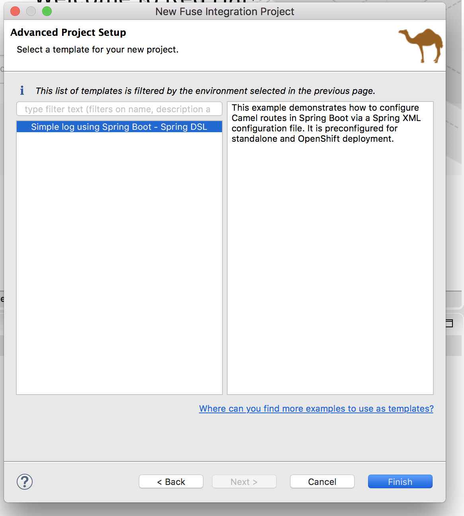Go to previous page with Back button
Screen dimensions: 464x516
click(x=171, y=482)
